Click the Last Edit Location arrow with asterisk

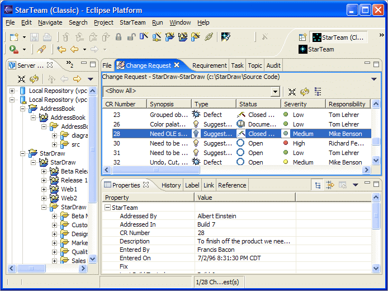click(x=61, y=50)
